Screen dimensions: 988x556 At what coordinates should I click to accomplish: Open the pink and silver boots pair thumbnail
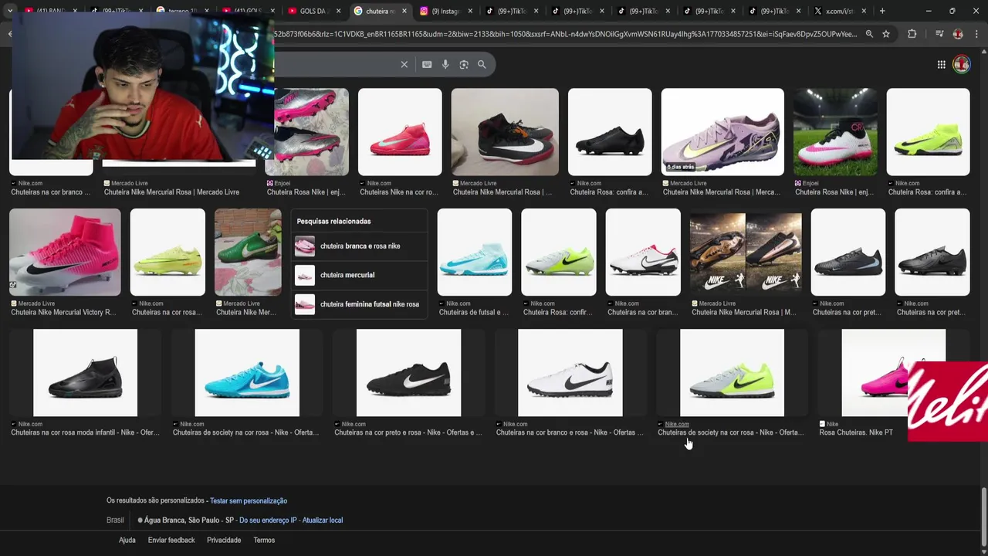pos(311,132)
